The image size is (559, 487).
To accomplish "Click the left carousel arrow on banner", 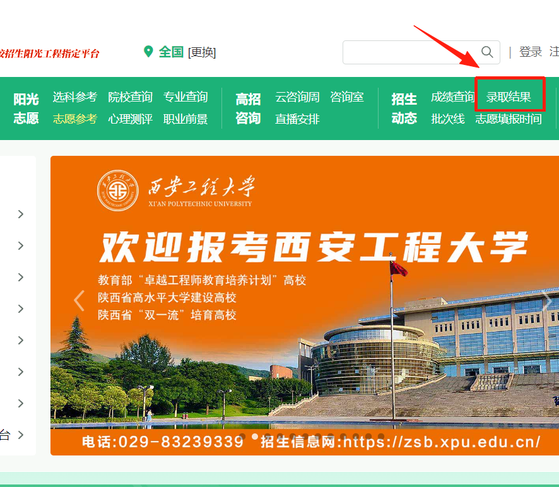I will coord(79,301).
